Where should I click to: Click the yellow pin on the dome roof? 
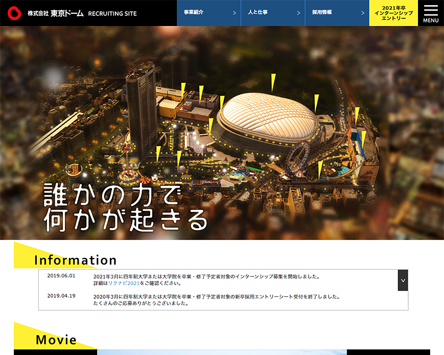[x=274, y=82]
